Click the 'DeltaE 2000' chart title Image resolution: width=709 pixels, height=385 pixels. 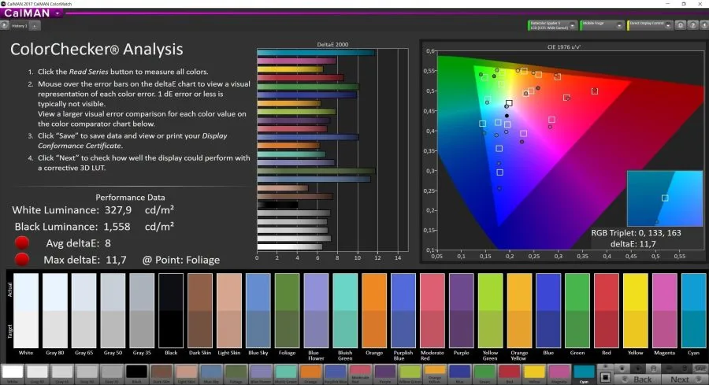click(x=332, y=44)
